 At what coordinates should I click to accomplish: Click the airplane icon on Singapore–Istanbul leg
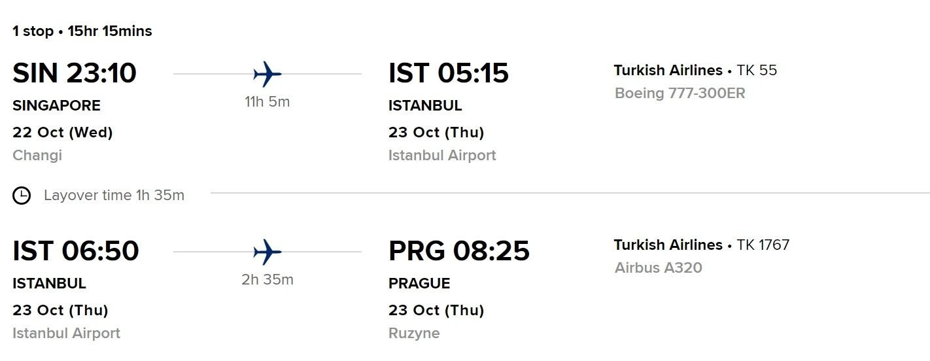(x=267, y=74)
